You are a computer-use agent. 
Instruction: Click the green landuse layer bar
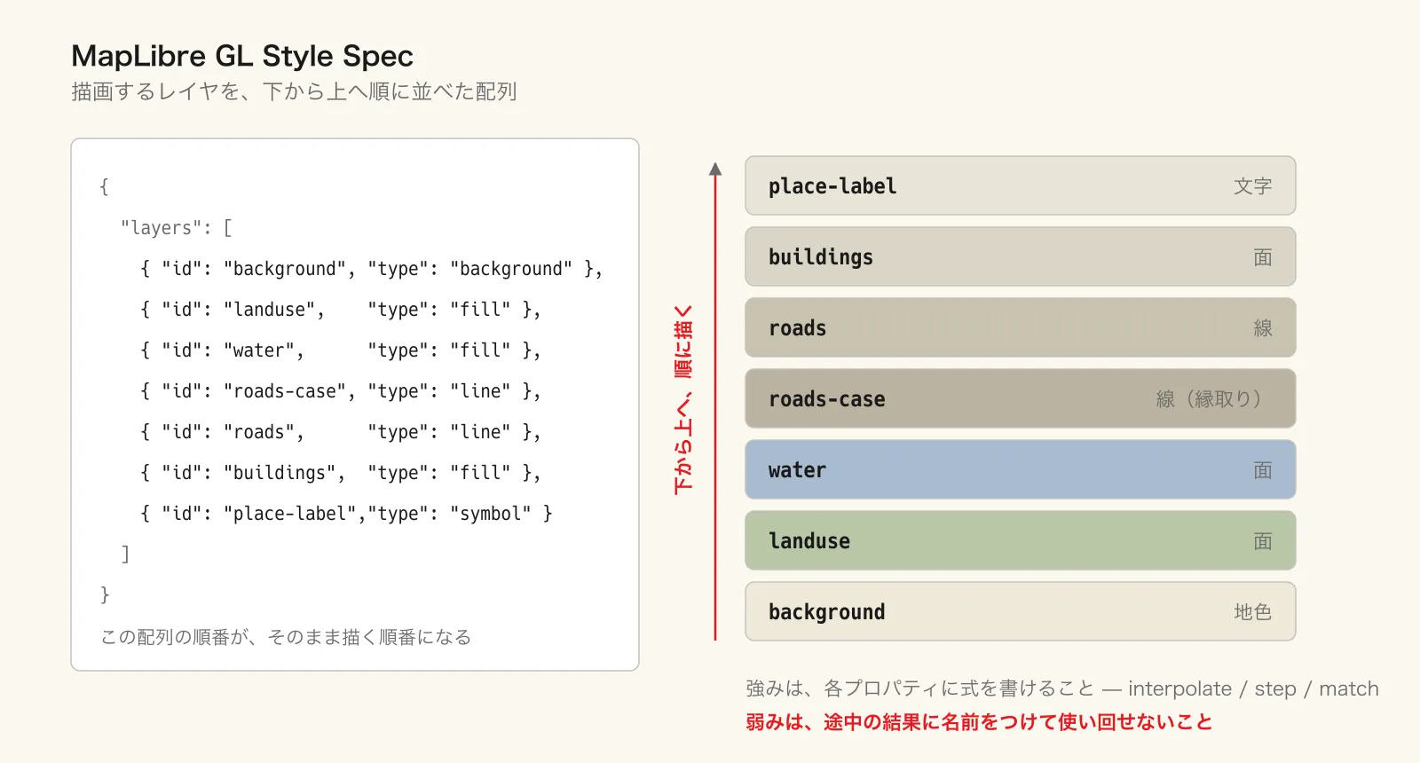(x=1021, y=540)
